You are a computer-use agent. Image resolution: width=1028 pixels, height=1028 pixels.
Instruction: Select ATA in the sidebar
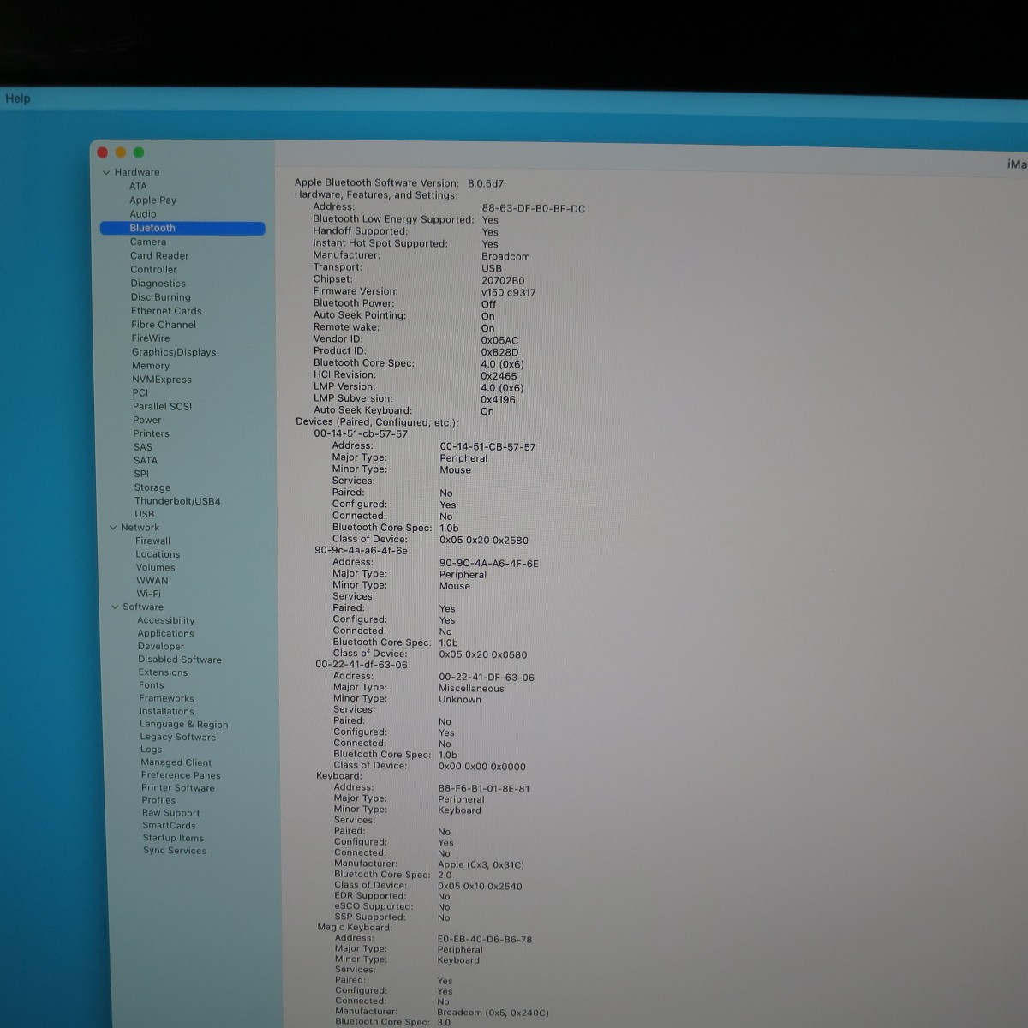[x=138, y=186]
